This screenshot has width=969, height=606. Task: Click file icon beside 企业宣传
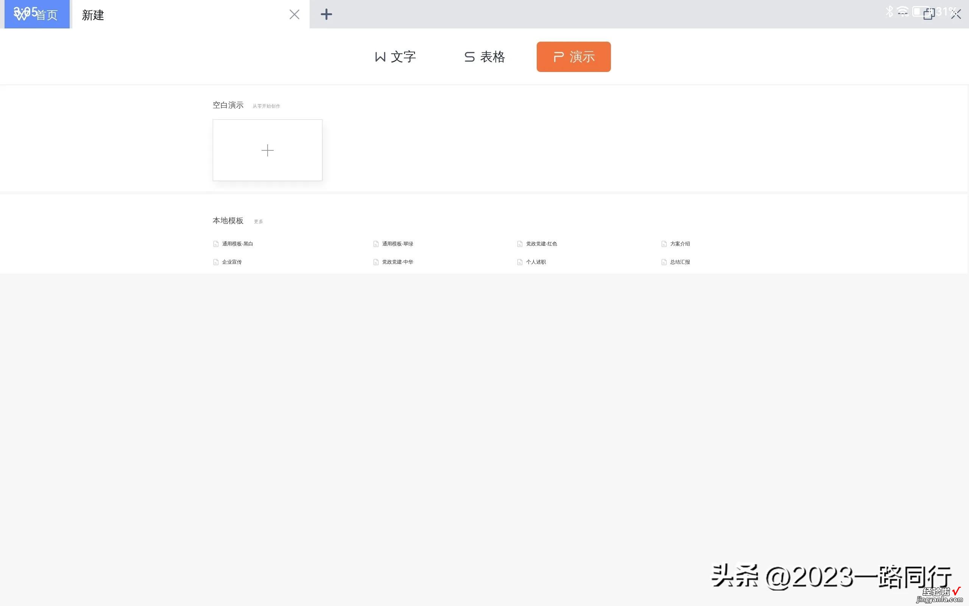pos(216,262)
